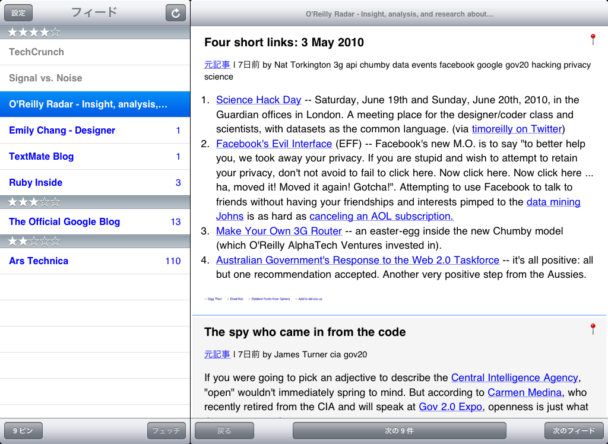Open the Make Your Own 3G Router link
This screenshot has height=444, width=608.
[x=279, y=231]
